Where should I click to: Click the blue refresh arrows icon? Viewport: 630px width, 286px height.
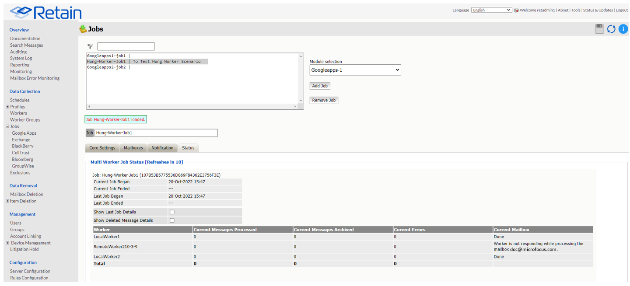(611, 29)
